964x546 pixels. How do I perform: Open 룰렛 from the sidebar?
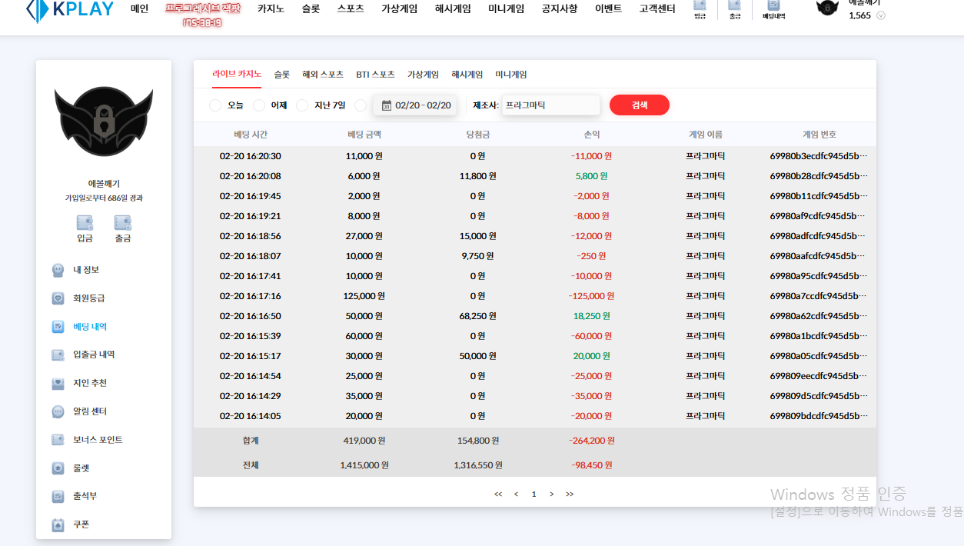81,468
